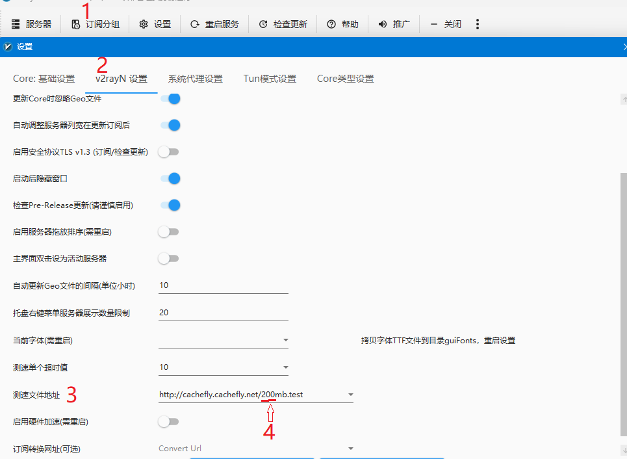This screenshot has width=627, height=459.
Task: Open the vertical ellipsis more-options menu
Action: coord(478,24)
